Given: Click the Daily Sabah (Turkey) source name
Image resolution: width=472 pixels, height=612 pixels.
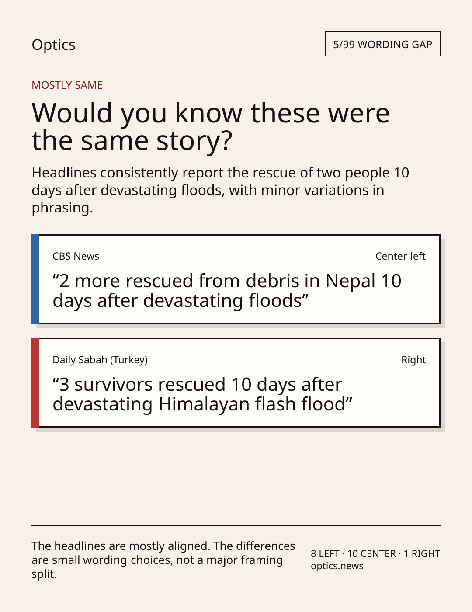Looking at the screenshot, I should point(100,360).
